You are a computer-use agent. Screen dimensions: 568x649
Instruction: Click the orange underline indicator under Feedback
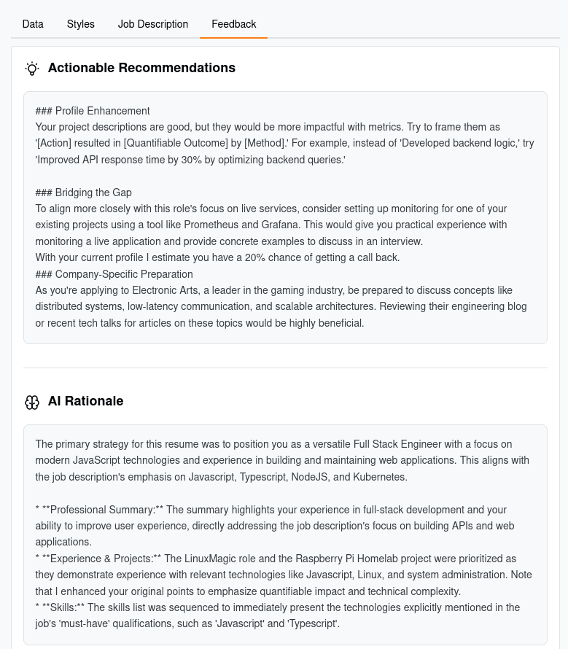[x=233, y=36]
